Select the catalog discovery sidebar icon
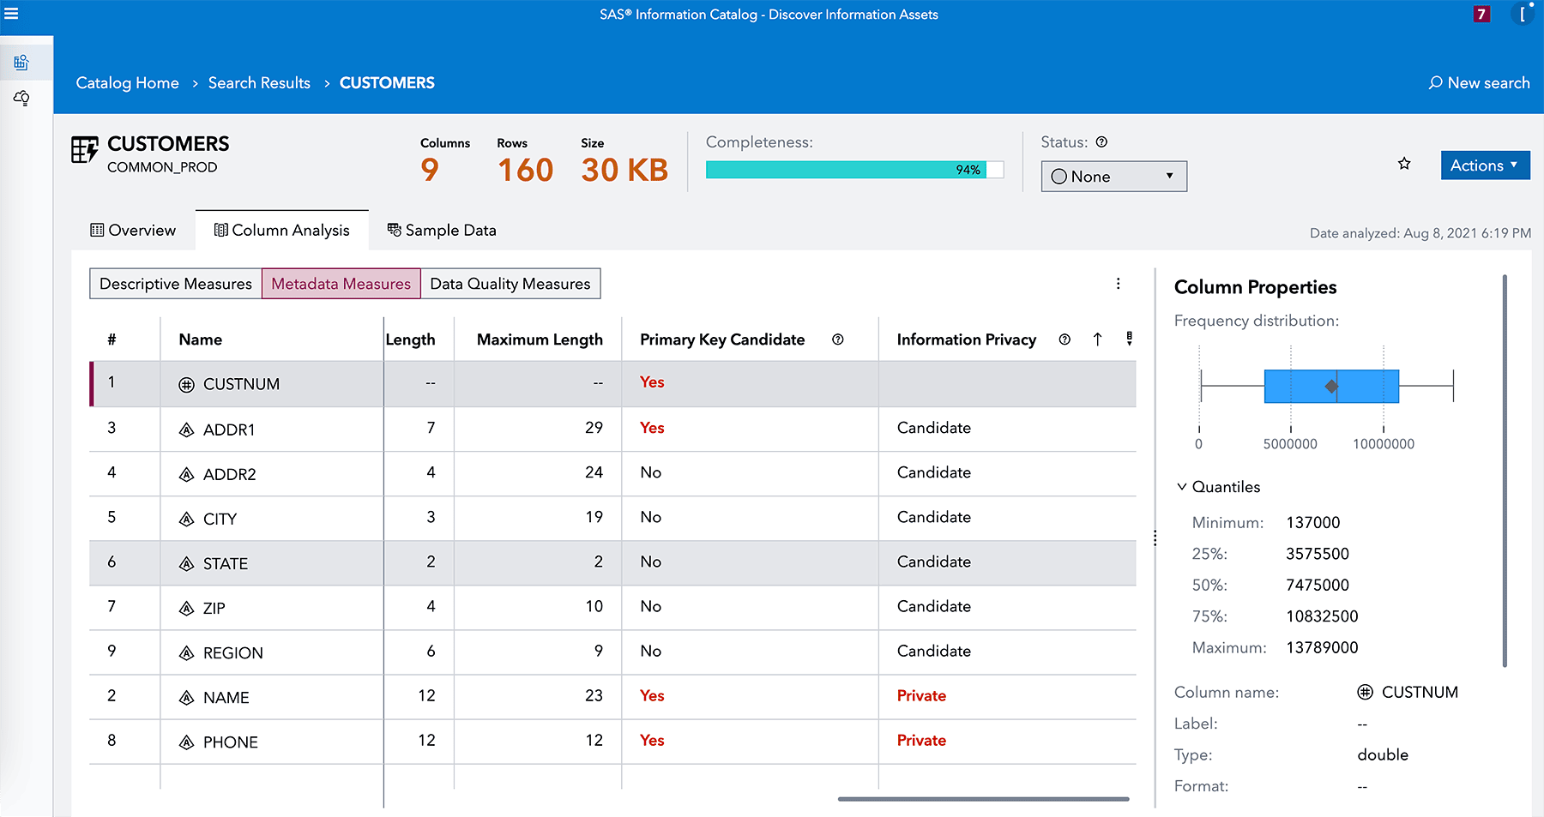Viewport: 1544px width, 817px height. [x=21, y=62]
